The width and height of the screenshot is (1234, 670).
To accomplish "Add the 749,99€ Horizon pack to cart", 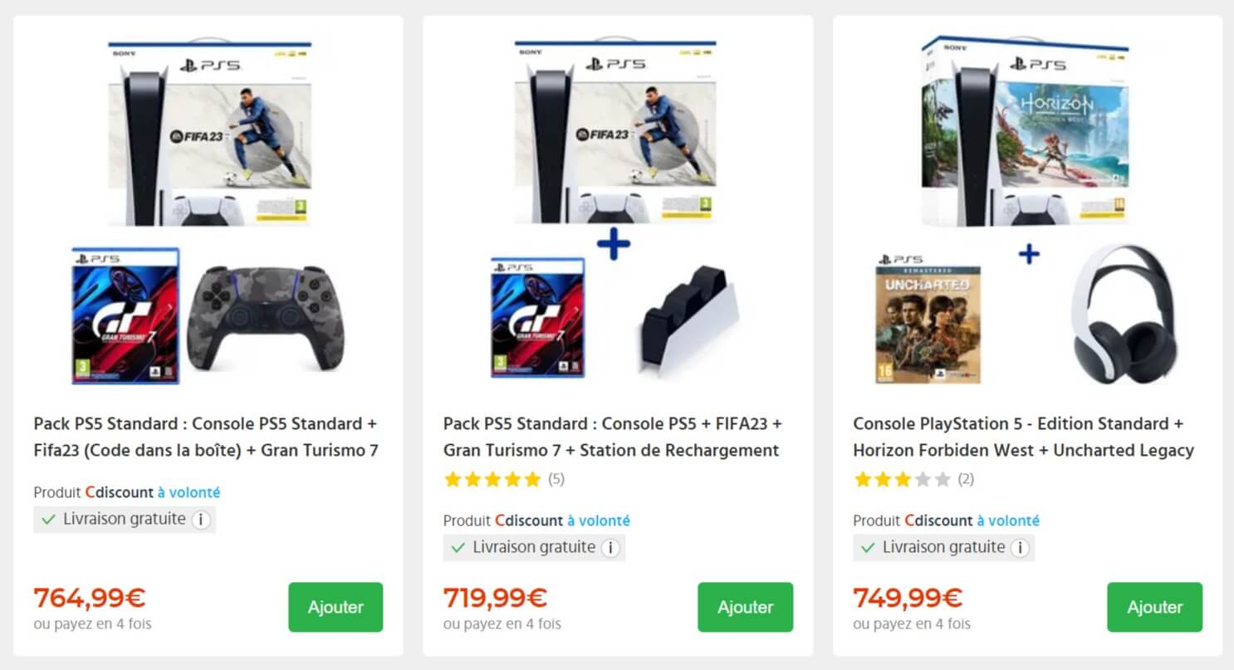I will click(1154, 607).
